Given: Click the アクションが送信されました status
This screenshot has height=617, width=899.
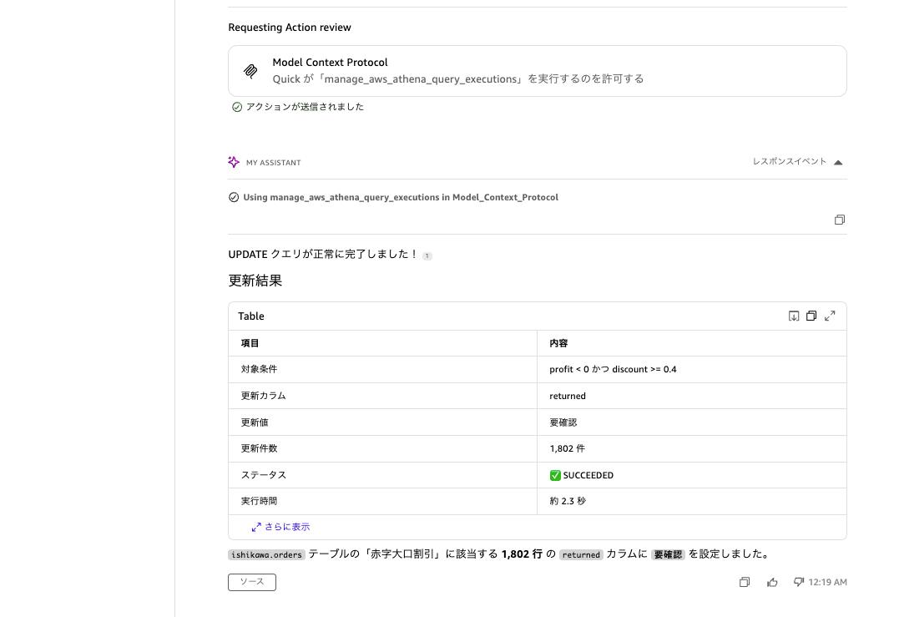Looking at the screenshot, I should coord(297,107).
